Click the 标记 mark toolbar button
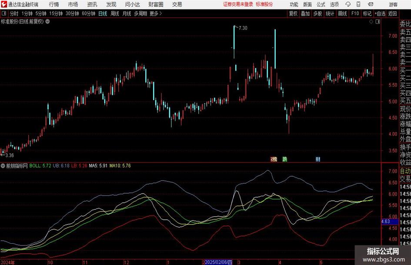Screen dimensions: 411x265 coord(367,13)
